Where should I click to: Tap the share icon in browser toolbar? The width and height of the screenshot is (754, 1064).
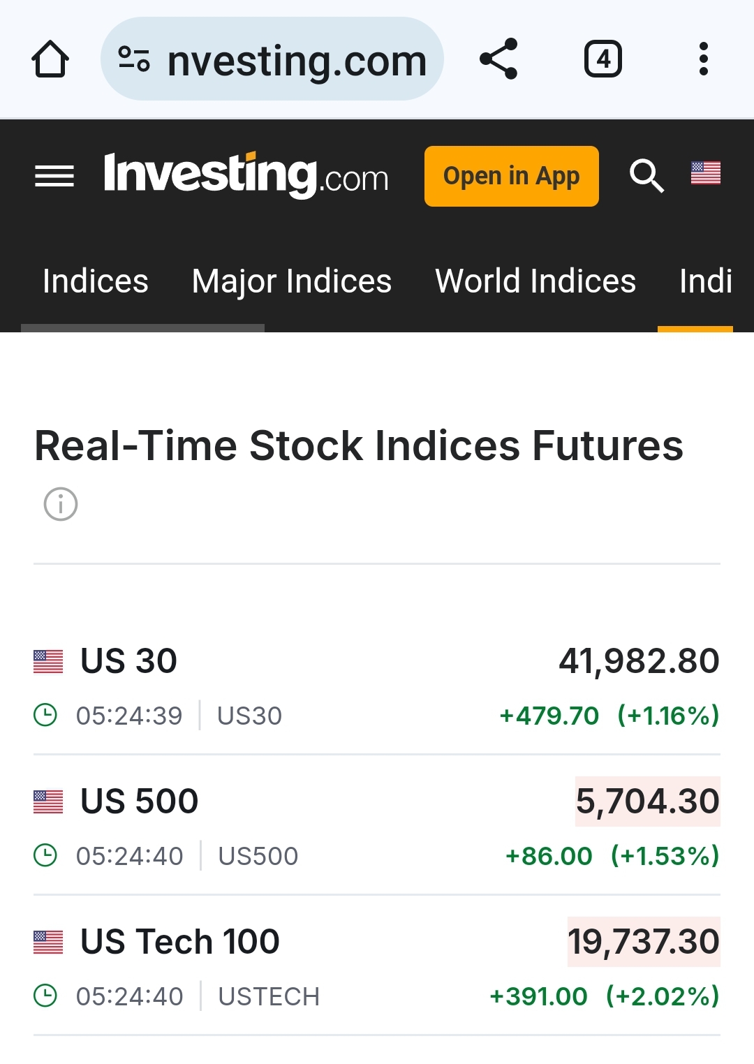coord(498,59)
